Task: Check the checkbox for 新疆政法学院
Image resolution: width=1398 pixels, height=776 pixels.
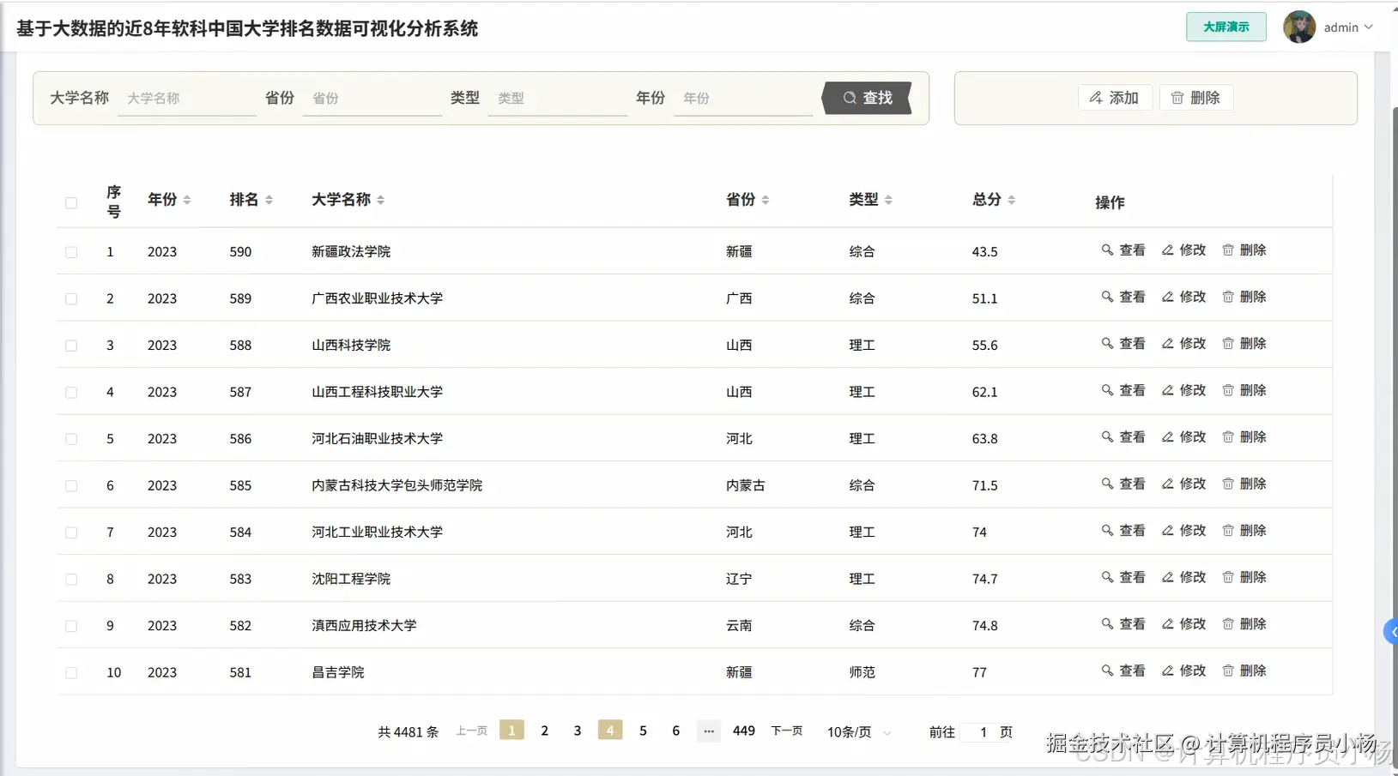Action: point(71,250)
